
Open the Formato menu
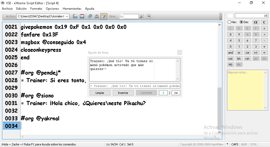(36, 9)
